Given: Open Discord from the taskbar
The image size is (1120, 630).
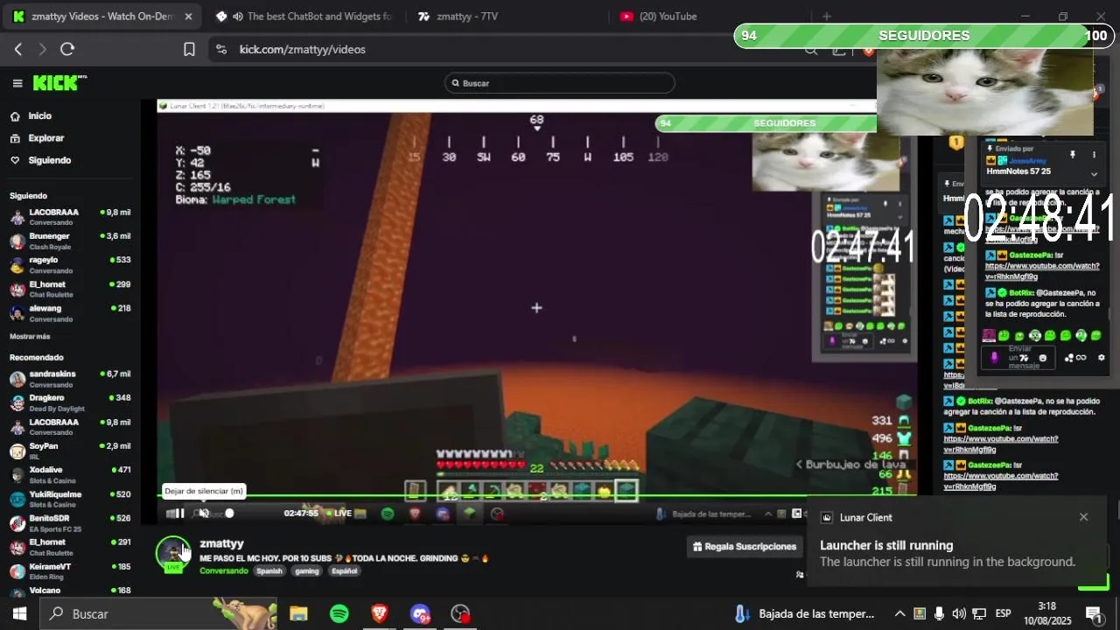Looking at the screenshot, I should point(420,613).
